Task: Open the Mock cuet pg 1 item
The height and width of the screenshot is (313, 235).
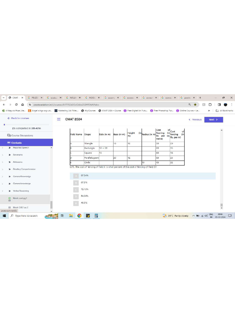Action: coord(25,199)
